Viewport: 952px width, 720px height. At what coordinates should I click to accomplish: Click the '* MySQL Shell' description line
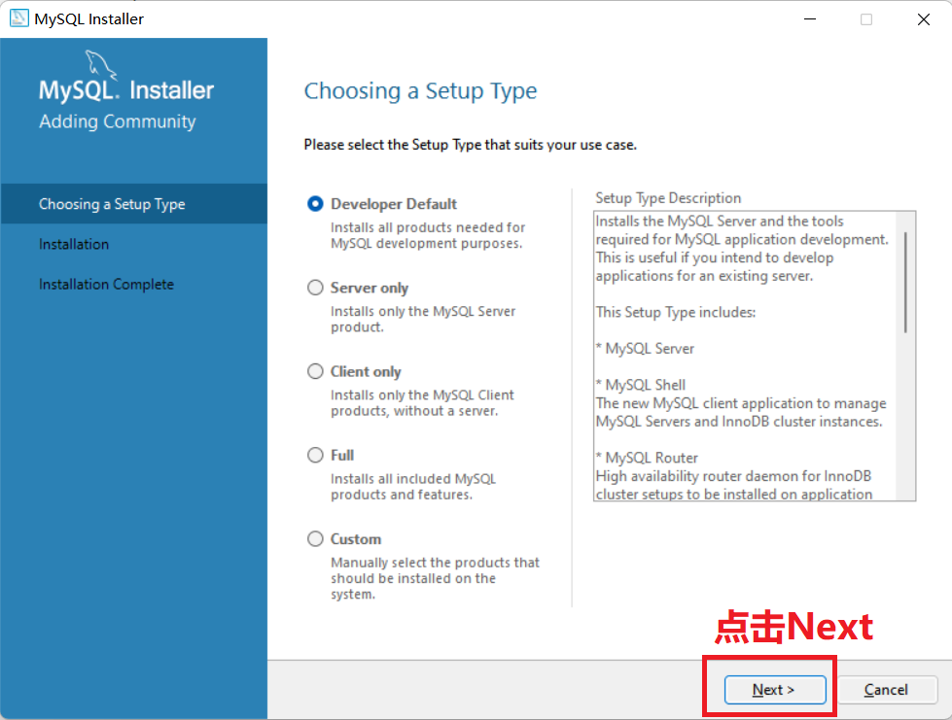click(x=641, y=385)
